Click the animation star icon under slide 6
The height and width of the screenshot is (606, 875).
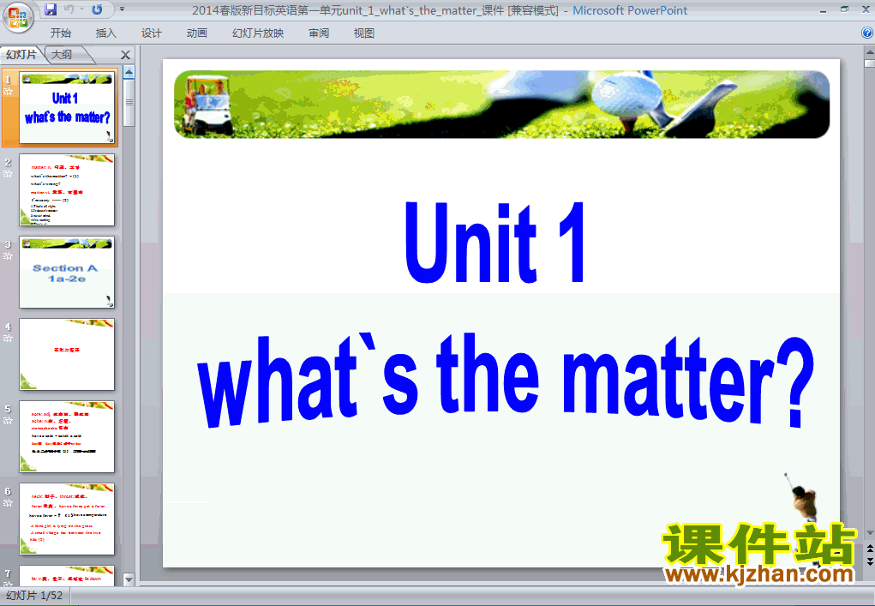pyautogui.click(x=8, y=503)
